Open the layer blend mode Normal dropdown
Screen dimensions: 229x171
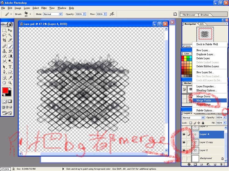pyautogui.click(x=203, y=117)
